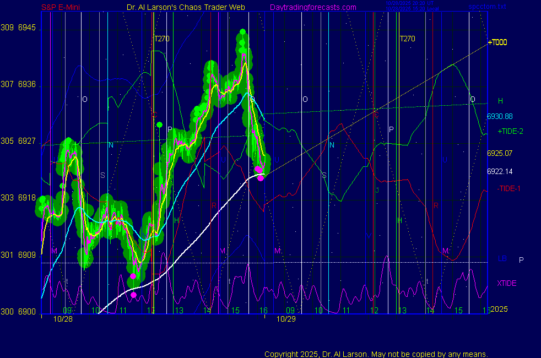This screenshot has height=358, width=541.
Task: Click the -TIDE-1 legend label
Action: 508,189
